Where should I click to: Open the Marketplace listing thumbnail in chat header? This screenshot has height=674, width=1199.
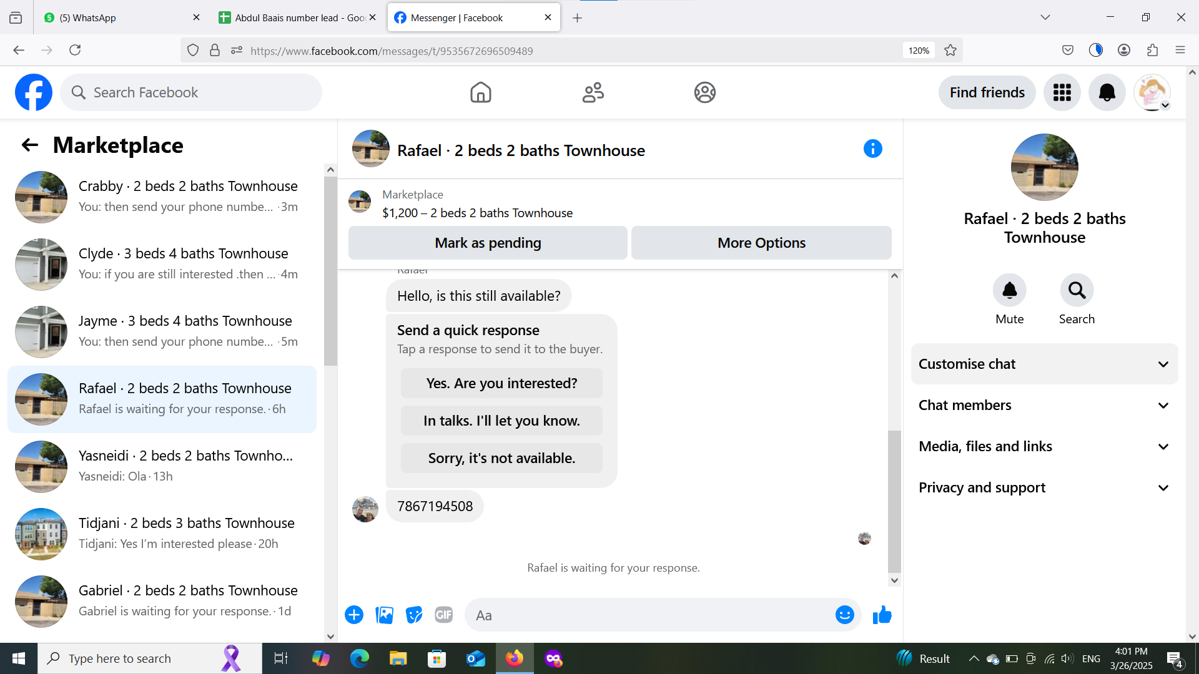tap(360, 202)
